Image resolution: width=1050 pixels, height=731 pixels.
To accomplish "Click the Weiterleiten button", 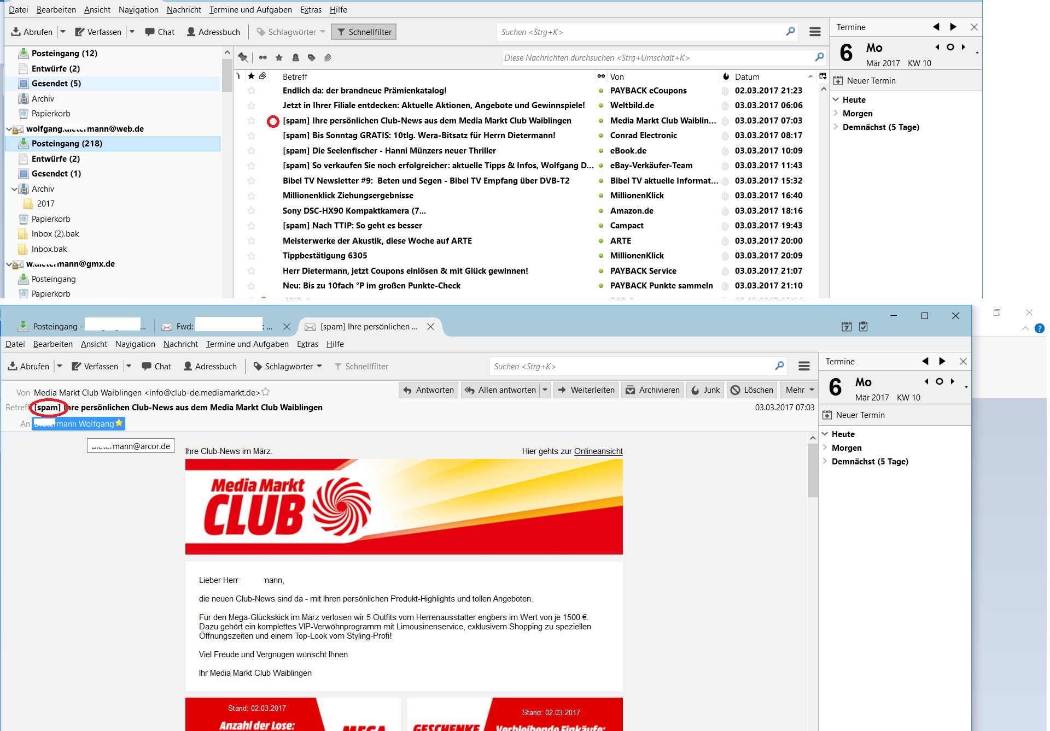I will [x=586, y=390].
